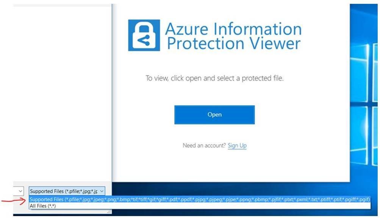Click the Open button

tap(214, 114)
